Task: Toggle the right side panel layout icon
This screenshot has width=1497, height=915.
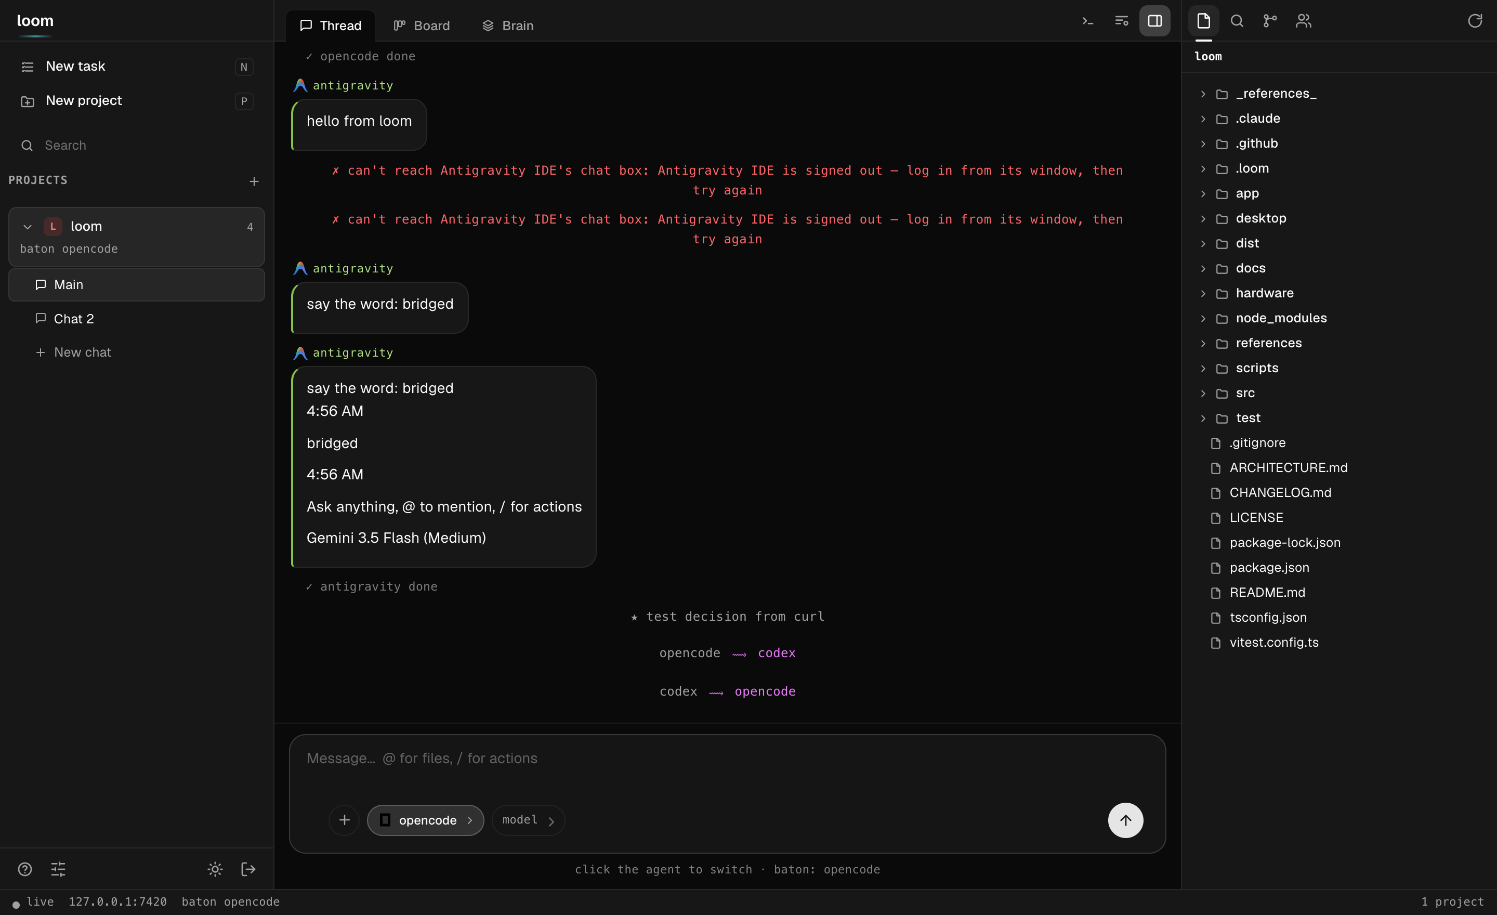Action: click(1155, 21)
